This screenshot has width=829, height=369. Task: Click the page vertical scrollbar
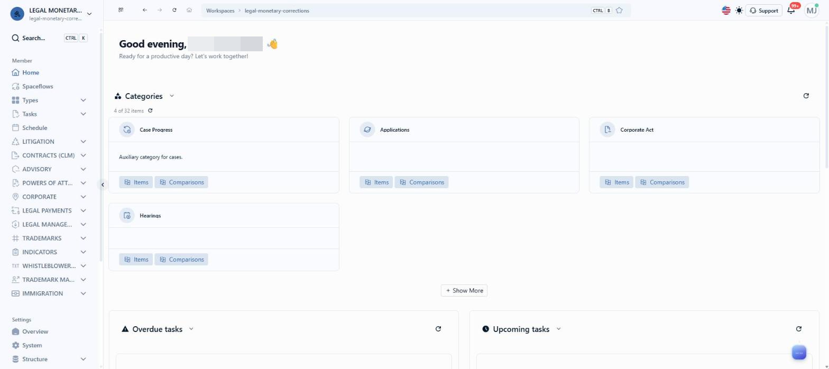click(x=826, y=96)
